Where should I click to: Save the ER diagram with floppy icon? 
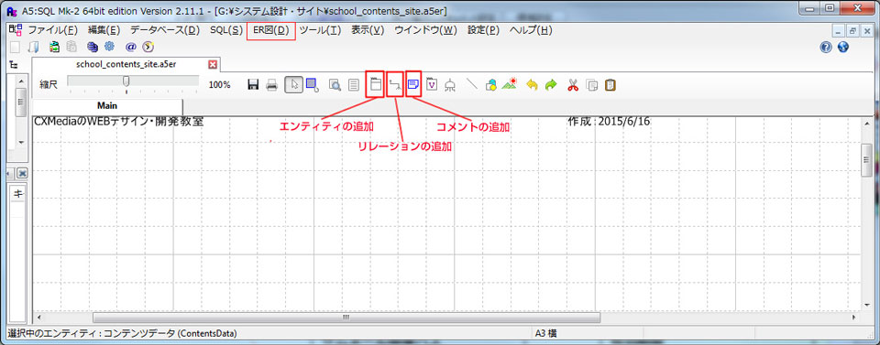point(253,84)
